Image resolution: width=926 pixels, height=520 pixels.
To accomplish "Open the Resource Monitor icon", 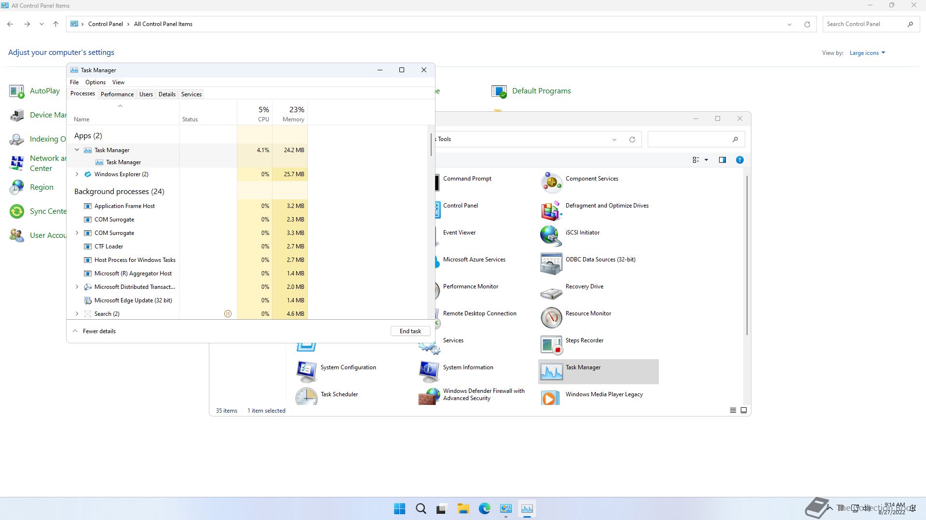I will click(551, 317).
